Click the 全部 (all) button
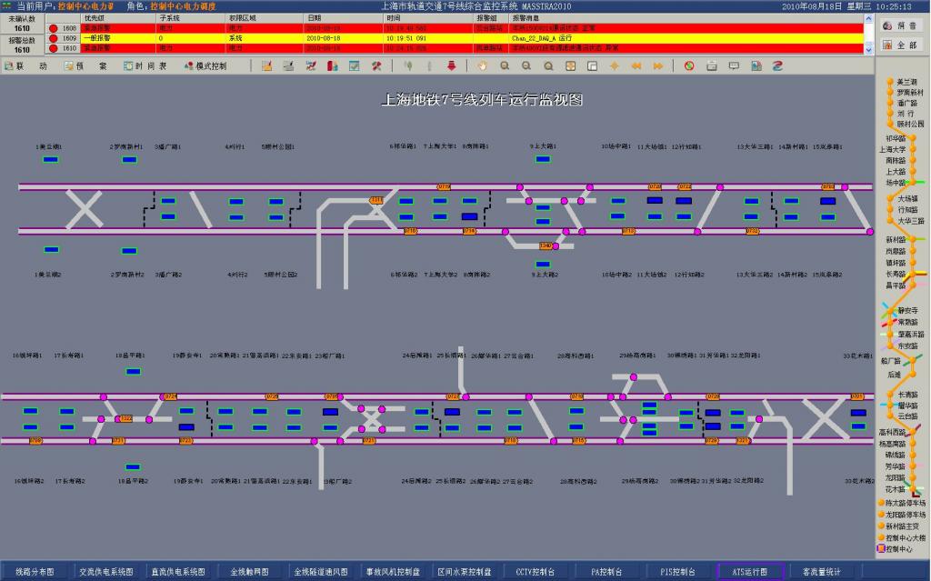 (901, 45)
